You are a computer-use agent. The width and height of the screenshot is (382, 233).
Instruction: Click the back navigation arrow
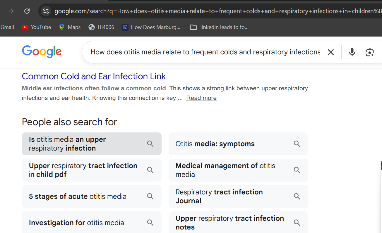click(x=11, y=11)
